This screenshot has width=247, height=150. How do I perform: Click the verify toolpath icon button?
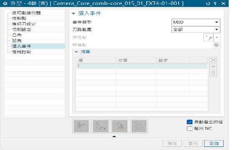[120, 126]
